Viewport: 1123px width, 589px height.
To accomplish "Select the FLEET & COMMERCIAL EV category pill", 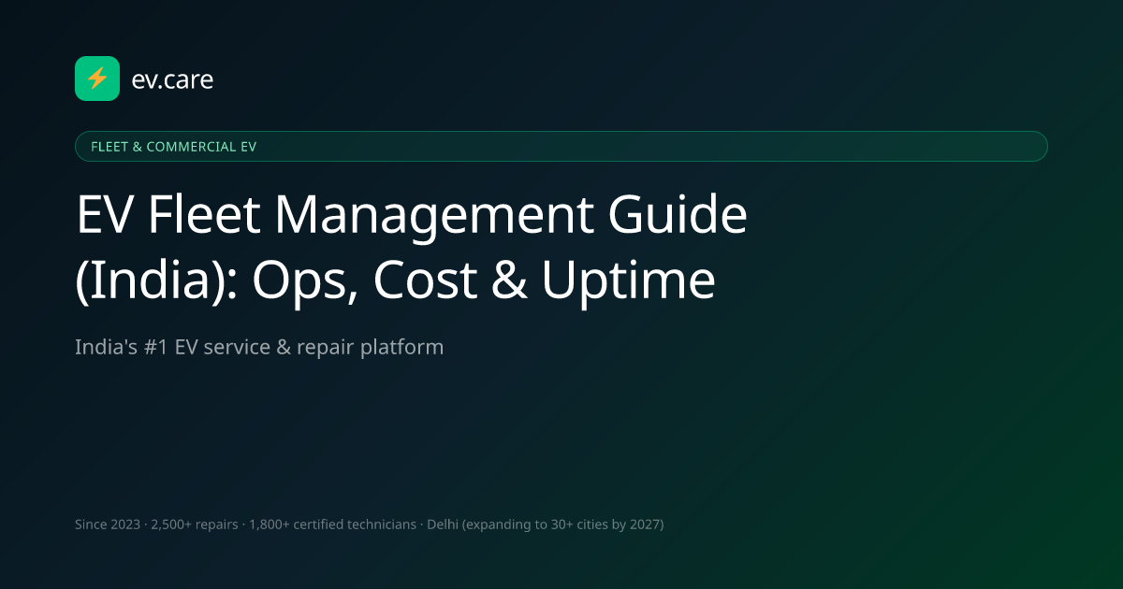I will click(x=561, y=147).
